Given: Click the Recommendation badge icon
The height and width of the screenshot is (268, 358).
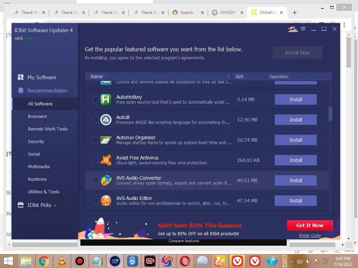Looking at the screenshot, I should pyautogui.click(x=21, y=90).
